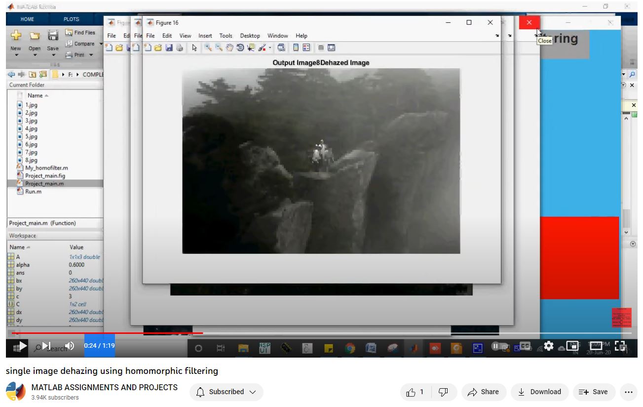
Task: Click MATLAB New file plus icon
Action: [x=16, y=36]
